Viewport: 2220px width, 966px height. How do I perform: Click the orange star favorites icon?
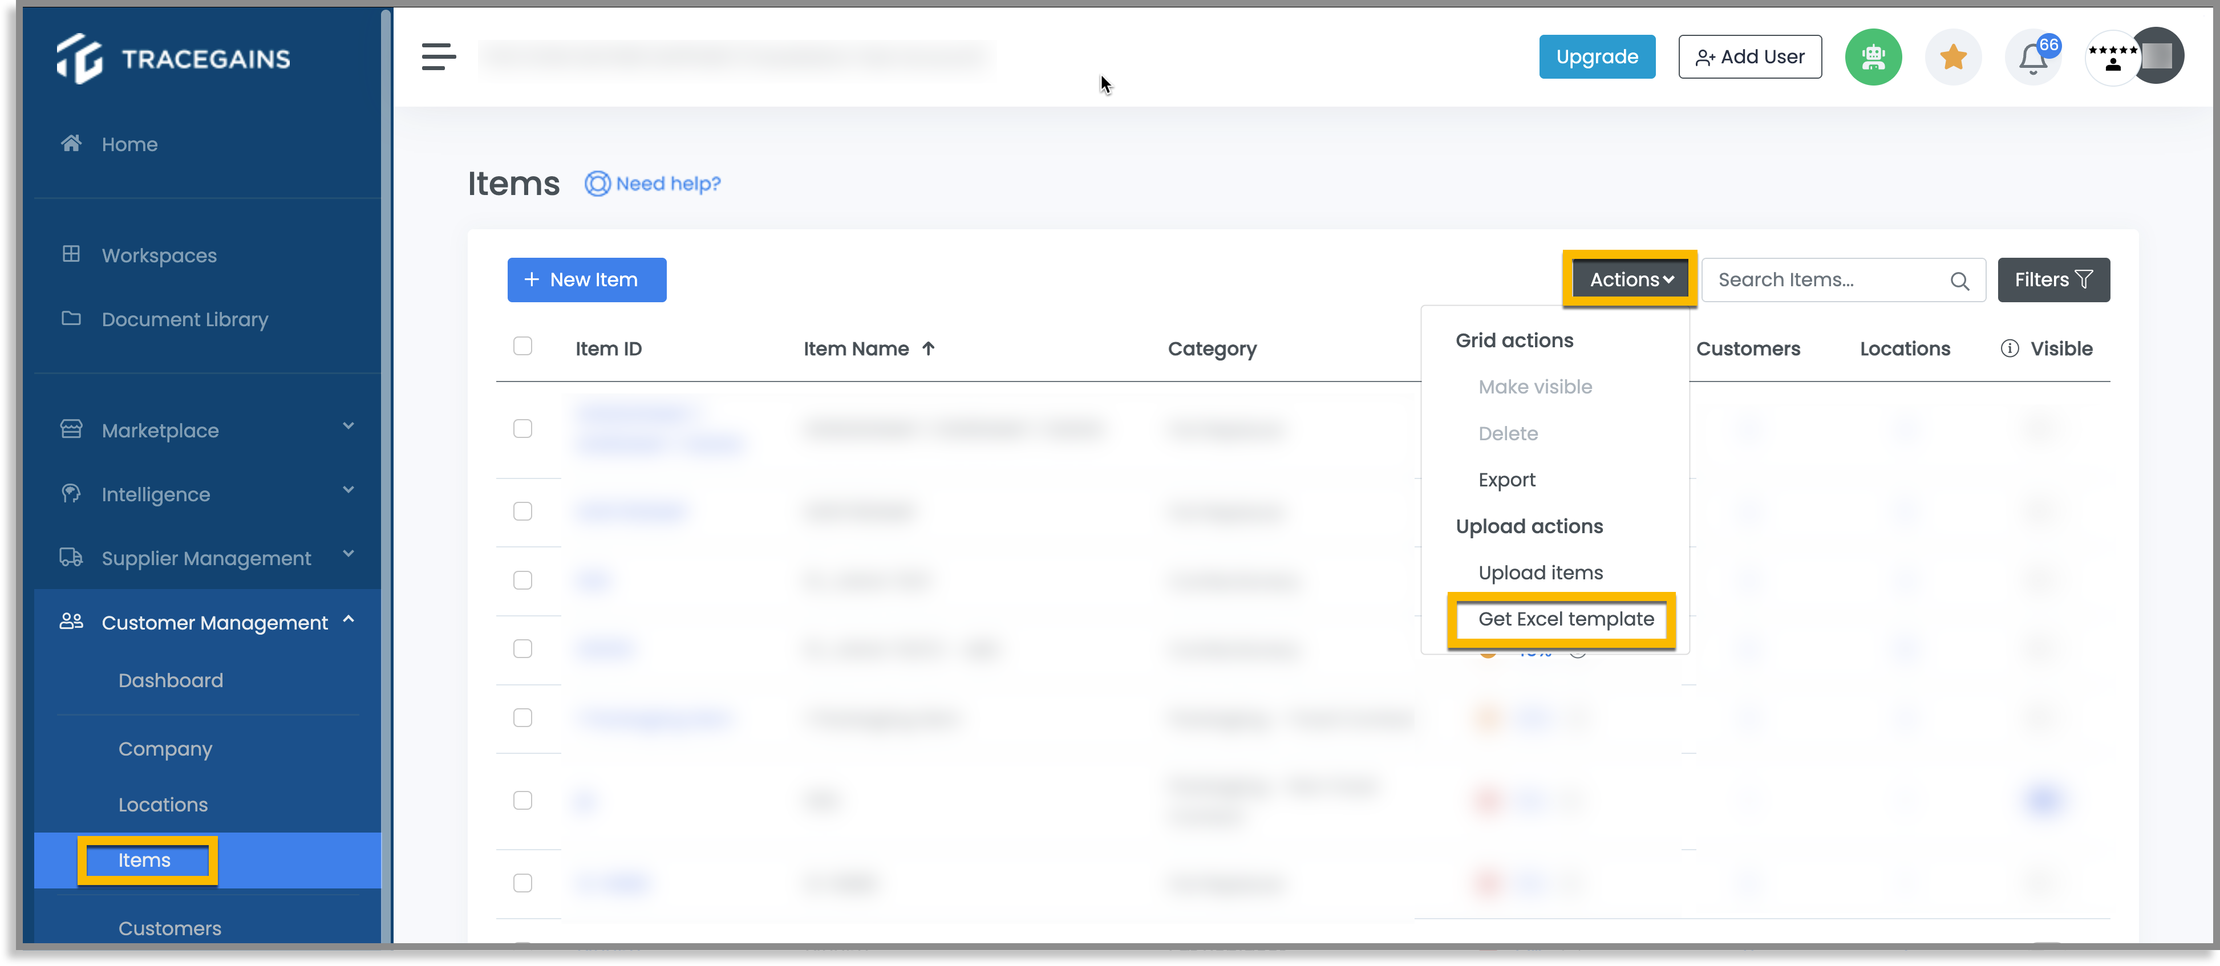point(1953,57)
